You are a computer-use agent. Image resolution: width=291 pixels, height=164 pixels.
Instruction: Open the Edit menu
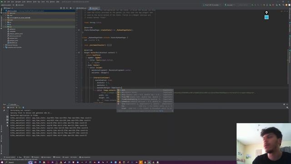[9, 2]
